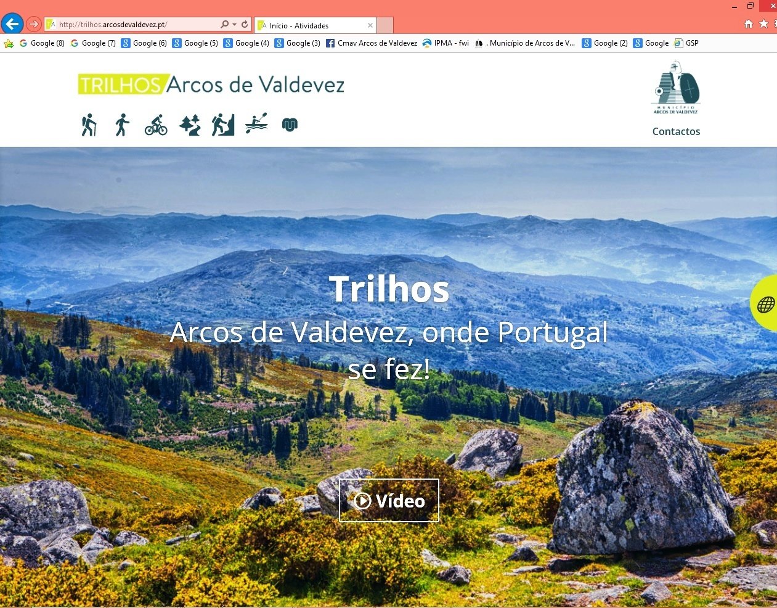Select the climbing activity icon
777x608 pixels.
pos(223,125)
